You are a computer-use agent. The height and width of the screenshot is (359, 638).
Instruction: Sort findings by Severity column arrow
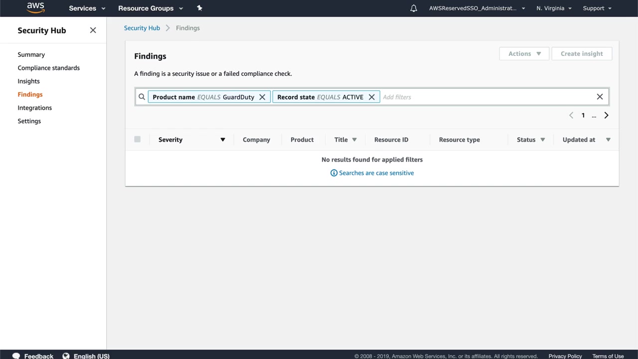[x=223, y=140]
